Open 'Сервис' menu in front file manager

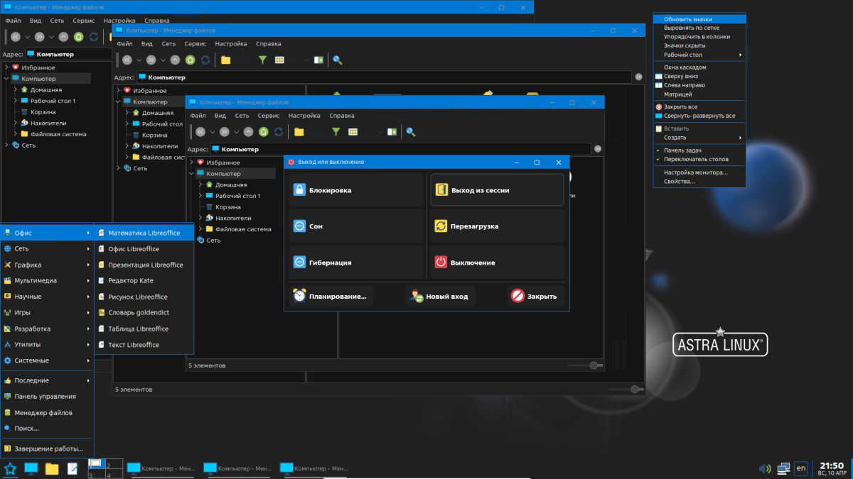(x=268, y=115)
